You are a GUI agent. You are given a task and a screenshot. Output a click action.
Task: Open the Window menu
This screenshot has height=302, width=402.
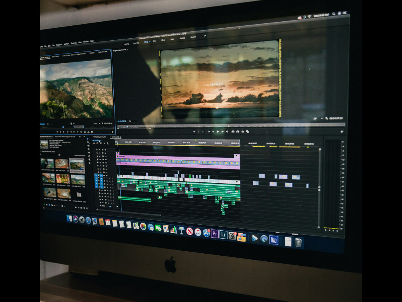(86, 41)
